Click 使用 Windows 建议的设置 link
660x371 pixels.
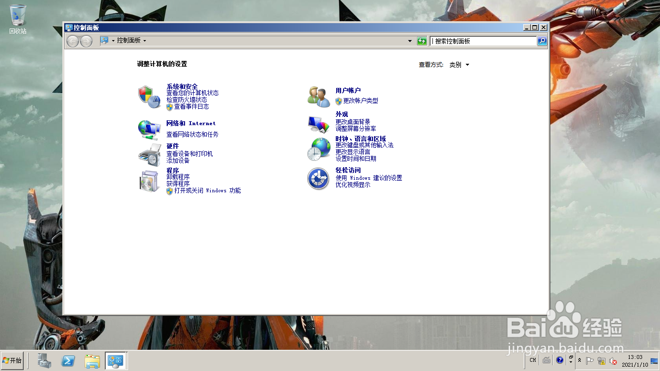pyautogui.click(x=369, y=178)
